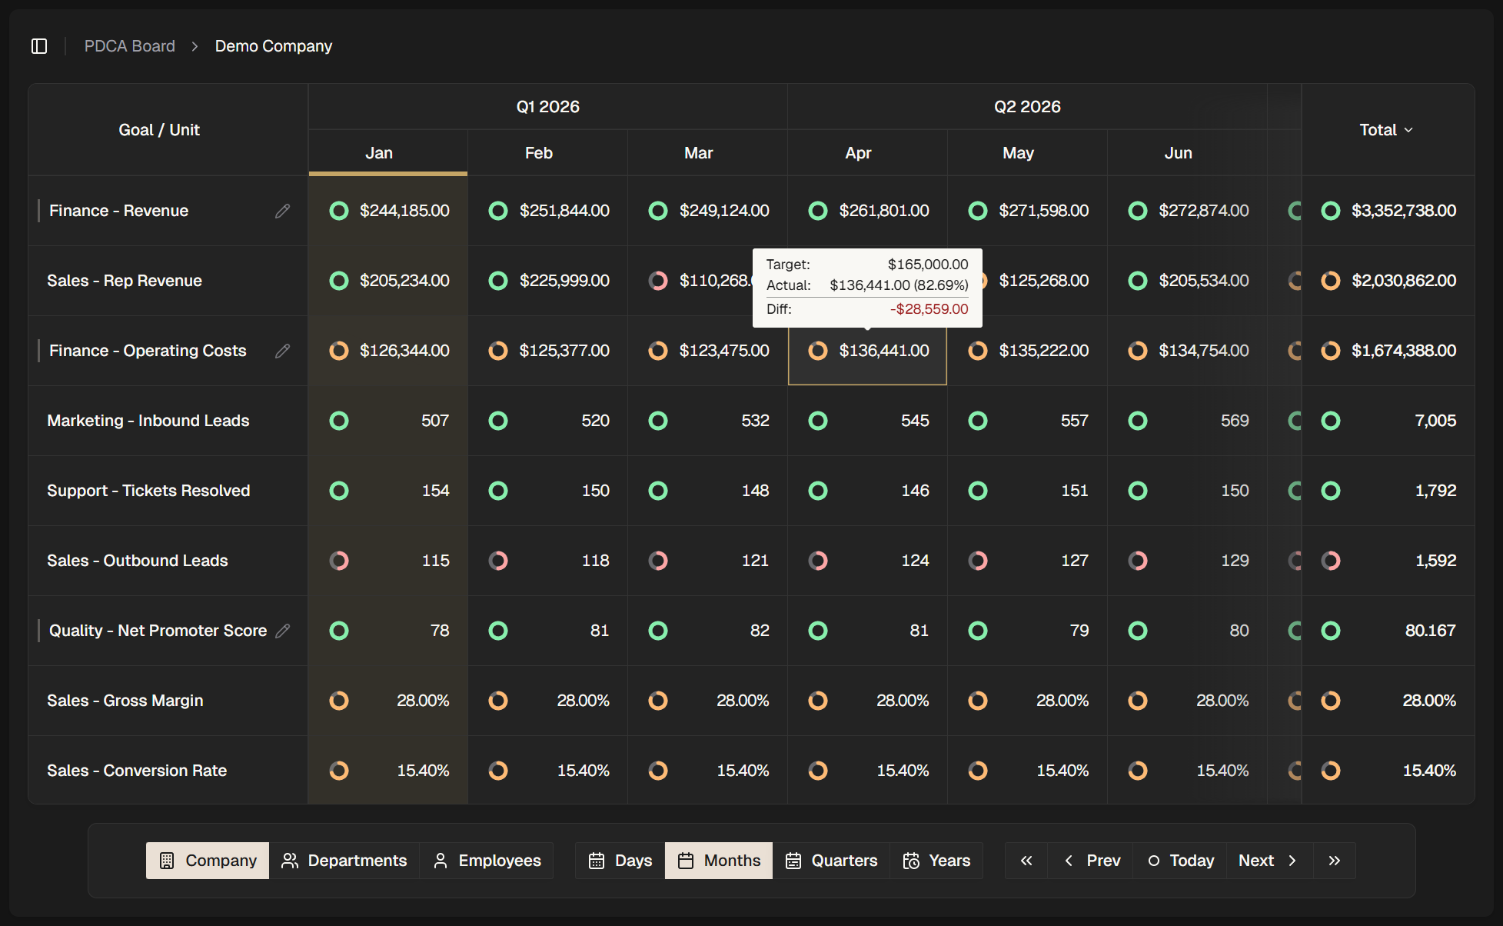Click breadcrumb chevron after PDCA Board
This screenshot has width=1503, height=926.
tap(195, 46)
